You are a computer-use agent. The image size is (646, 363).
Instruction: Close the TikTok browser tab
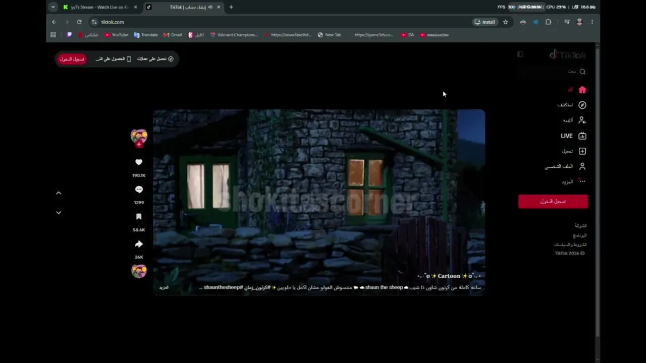pyautogui.click(x=219, y=7)
